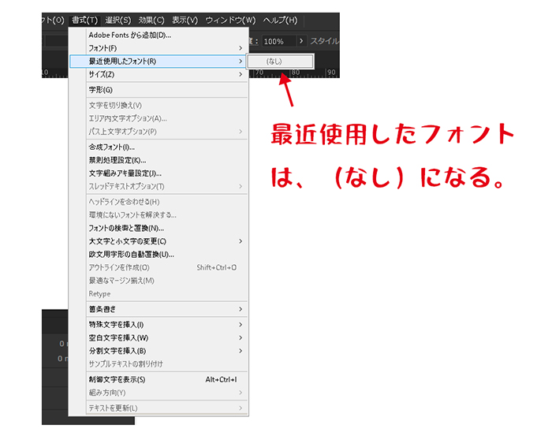The height and width of the screenshot is (447, 552).
Task: Expand the サイズ(Z) submenu
Action: (102, 74)
